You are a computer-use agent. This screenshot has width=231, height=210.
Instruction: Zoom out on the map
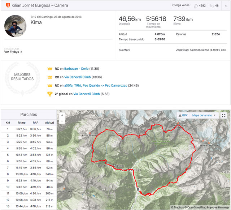tap(62, 121)
